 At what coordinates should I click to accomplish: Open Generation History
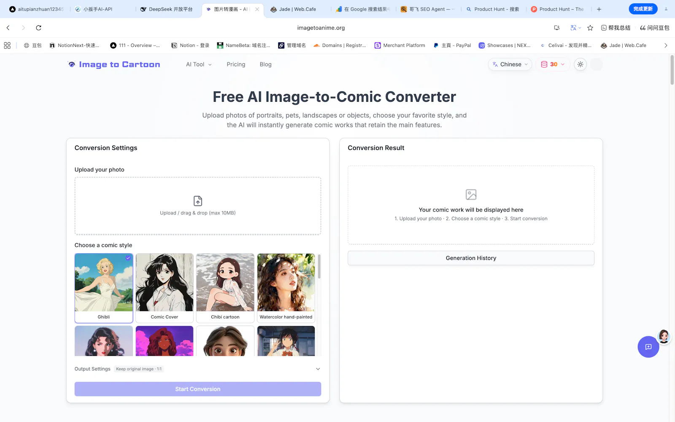point(471,258)
